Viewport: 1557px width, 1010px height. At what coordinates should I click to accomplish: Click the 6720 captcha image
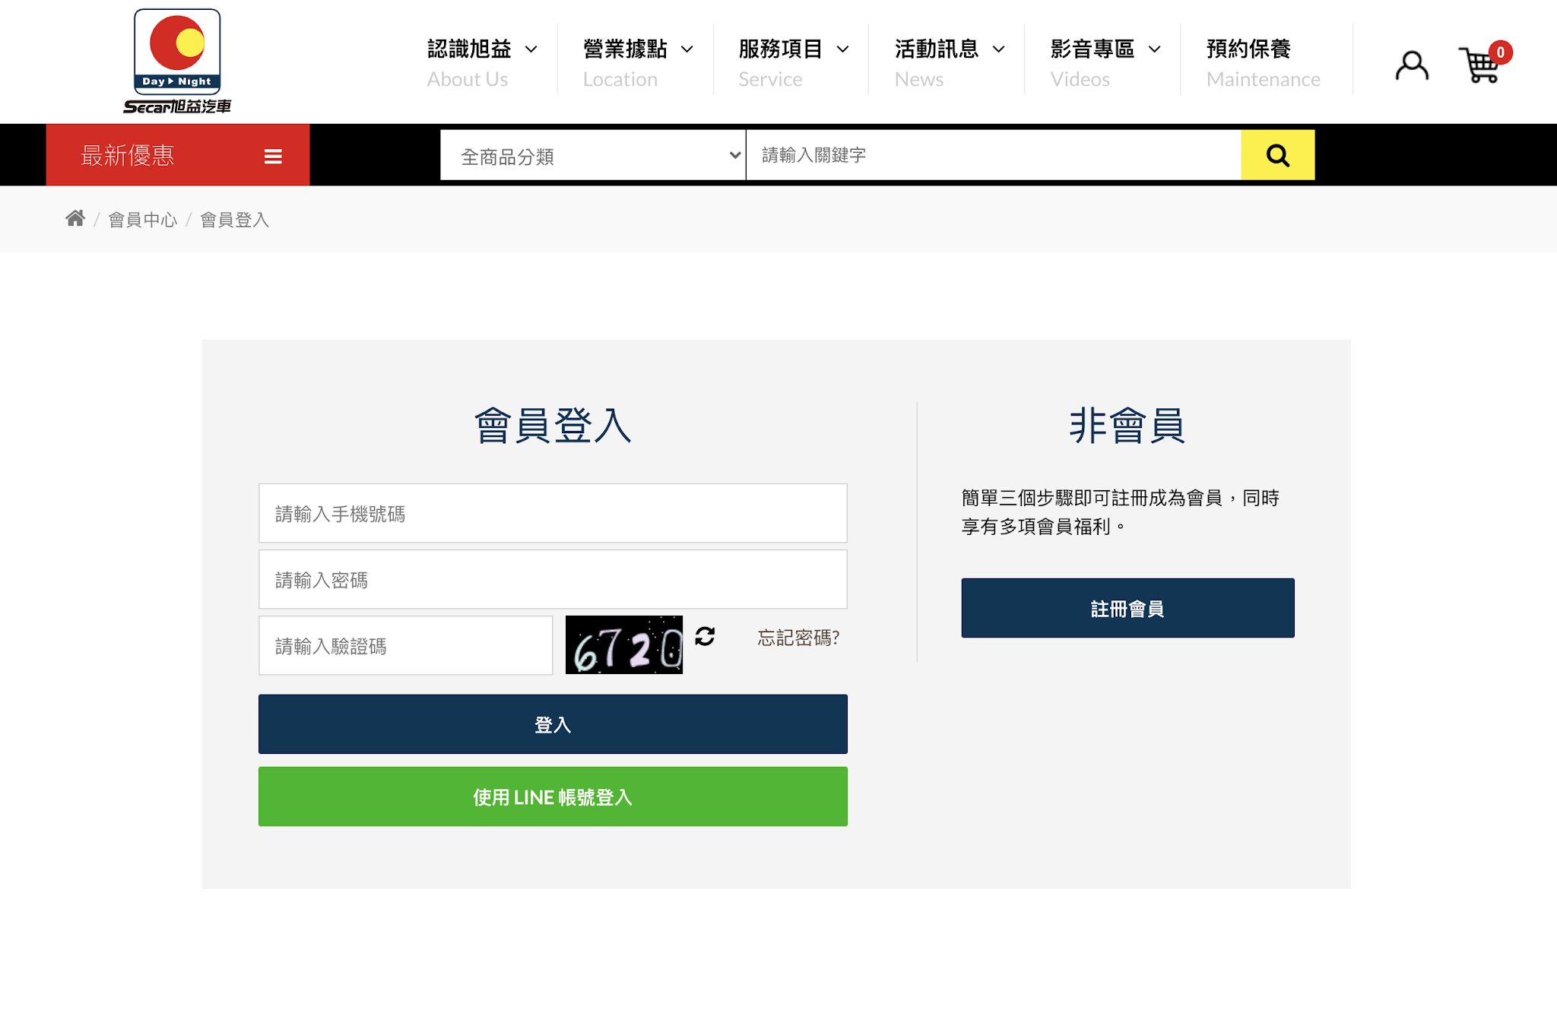point(623,645)
